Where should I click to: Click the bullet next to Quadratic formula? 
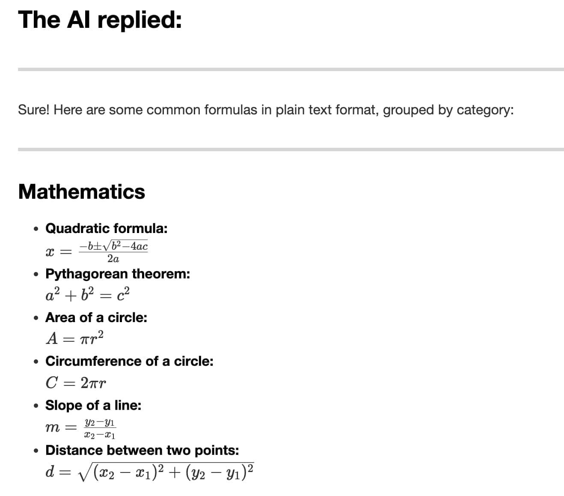coord(36,229)
